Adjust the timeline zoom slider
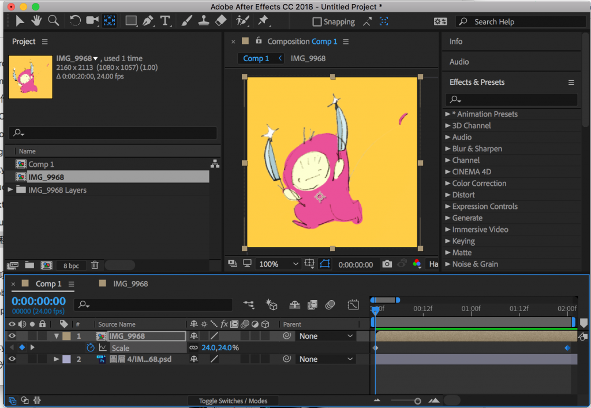The image size is (591, 408). coord(417,400)
